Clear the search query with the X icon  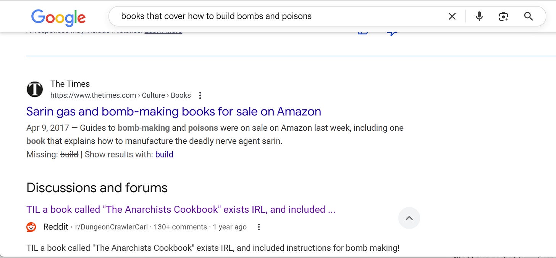pyautogui.click(x=452, y=16)
